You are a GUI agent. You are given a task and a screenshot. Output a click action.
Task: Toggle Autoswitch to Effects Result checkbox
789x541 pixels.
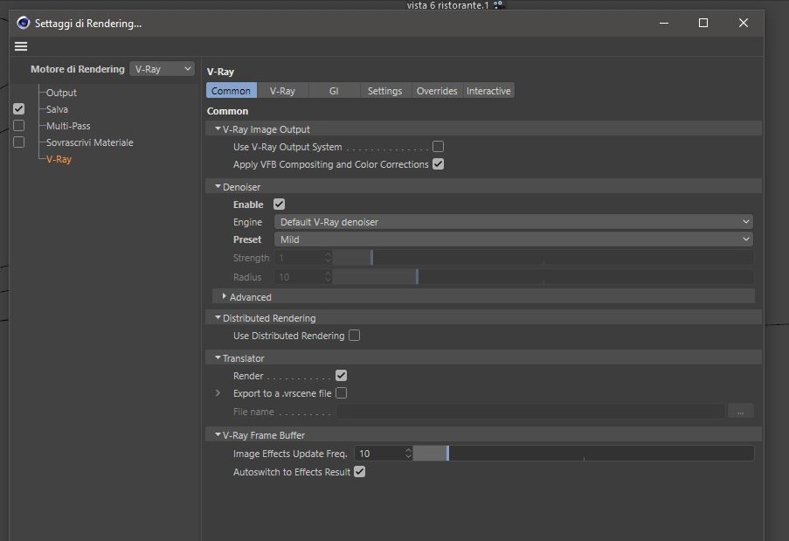tap(359, 472)
